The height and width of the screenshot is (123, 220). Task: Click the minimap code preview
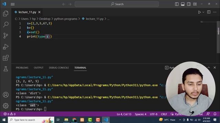click(202, 22)
